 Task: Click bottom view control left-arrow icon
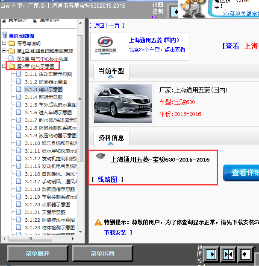pyautogui.click(x=245, y=254)
